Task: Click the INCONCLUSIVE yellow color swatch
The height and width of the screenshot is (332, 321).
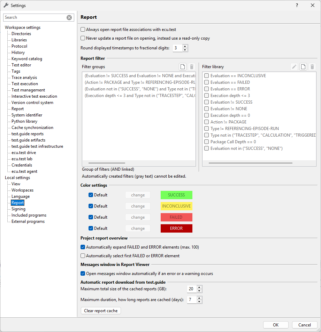Action: coord(176,206)
